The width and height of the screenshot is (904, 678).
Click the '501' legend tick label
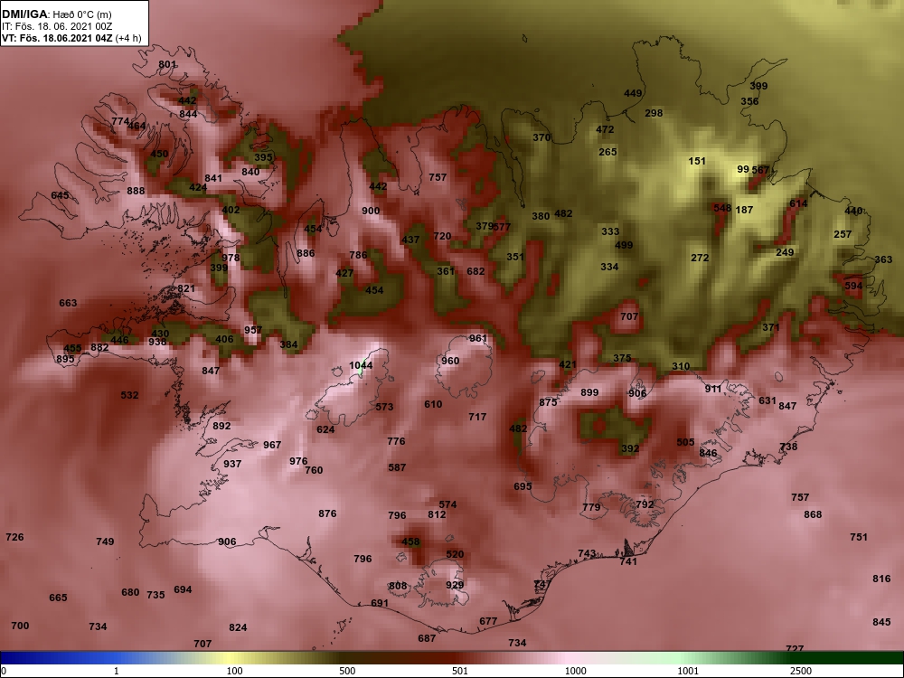[460, 671]
